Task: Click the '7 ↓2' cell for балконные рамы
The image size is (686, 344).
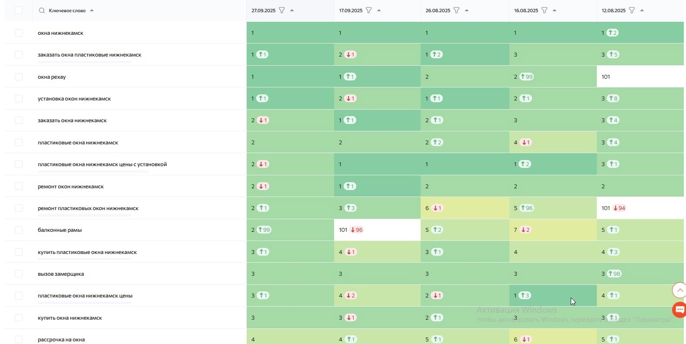Action: tap(553, 230)
